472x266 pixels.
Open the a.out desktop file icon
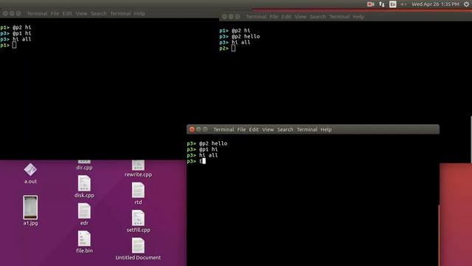[x=30, y=170]
